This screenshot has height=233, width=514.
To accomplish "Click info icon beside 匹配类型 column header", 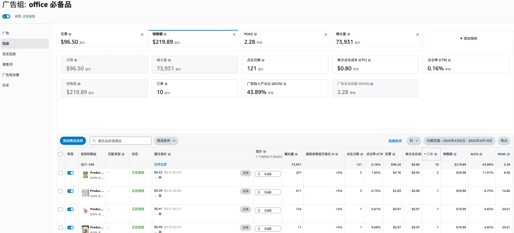I will click(123, 154).
